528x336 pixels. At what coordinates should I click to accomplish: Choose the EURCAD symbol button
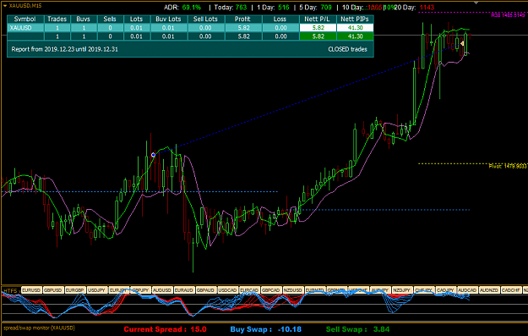(249, 290)
